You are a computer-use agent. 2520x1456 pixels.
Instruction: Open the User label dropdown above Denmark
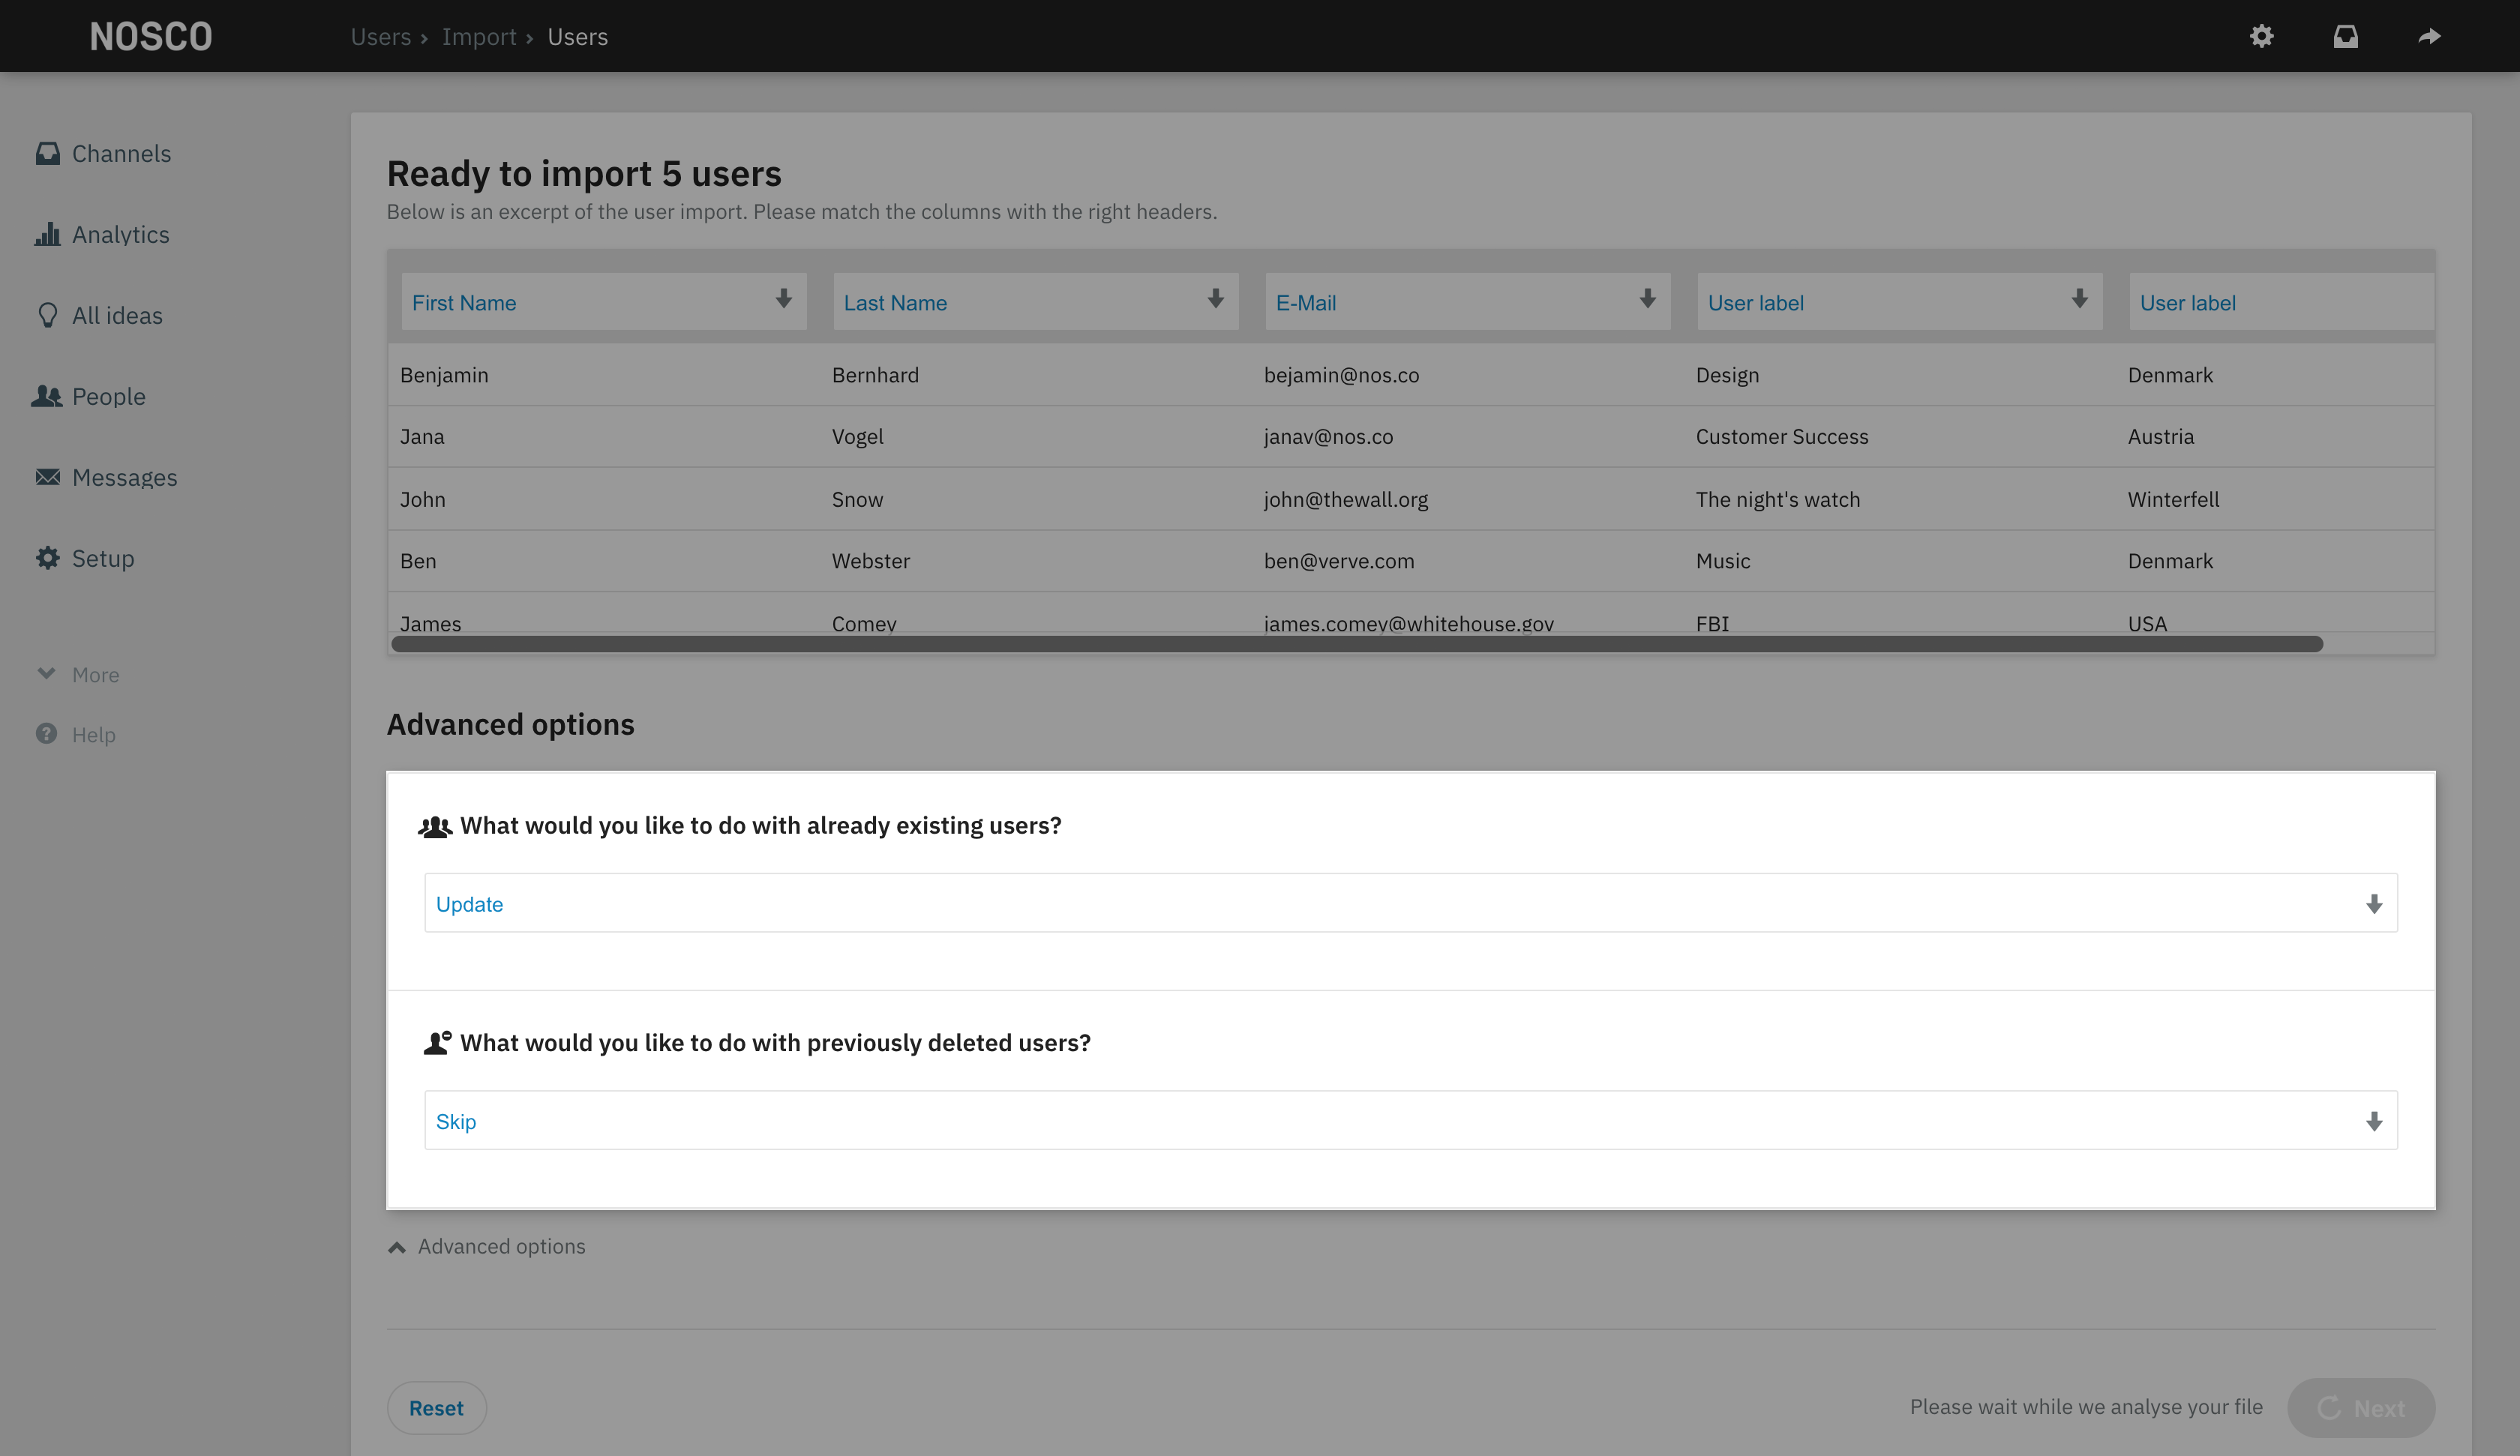(x=2282, y=302)
